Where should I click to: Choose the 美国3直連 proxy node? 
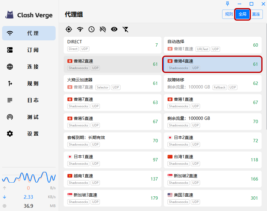[213, 198]
